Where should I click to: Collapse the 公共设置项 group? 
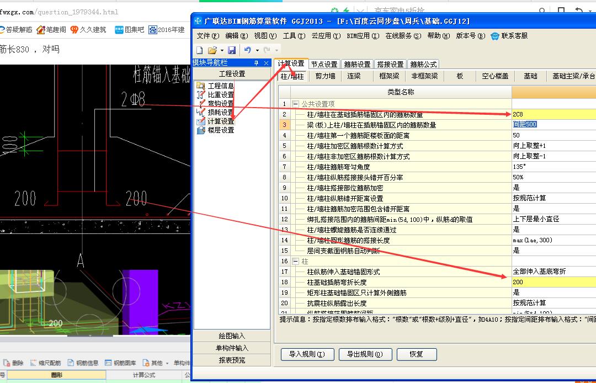click(x=295, y=104)
